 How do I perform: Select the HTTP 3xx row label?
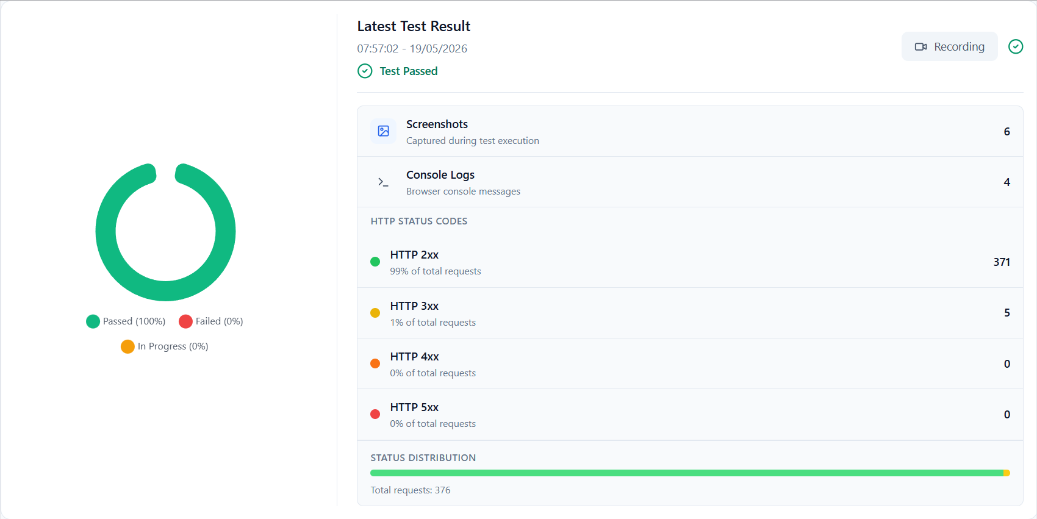point(414,306)
